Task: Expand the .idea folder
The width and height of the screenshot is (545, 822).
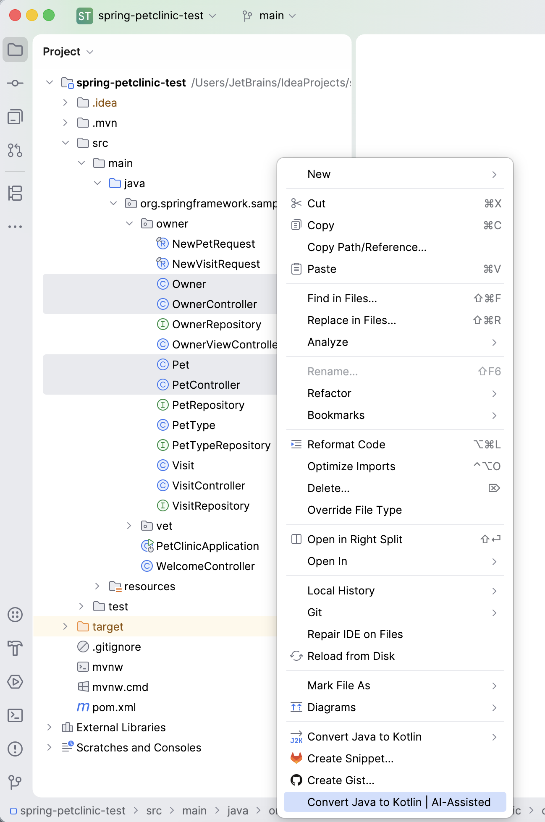Action: point(66,102)
